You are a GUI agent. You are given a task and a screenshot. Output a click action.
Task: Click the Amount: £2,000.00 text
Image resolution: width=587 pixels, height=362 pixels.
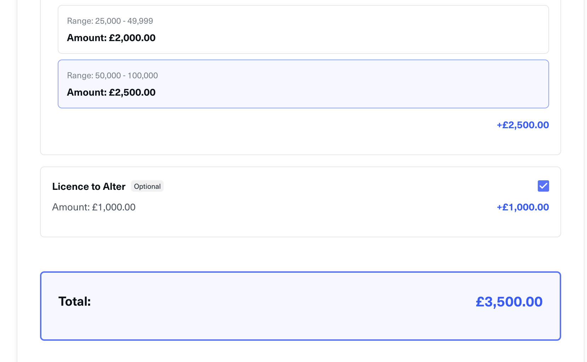pos(111,38)
